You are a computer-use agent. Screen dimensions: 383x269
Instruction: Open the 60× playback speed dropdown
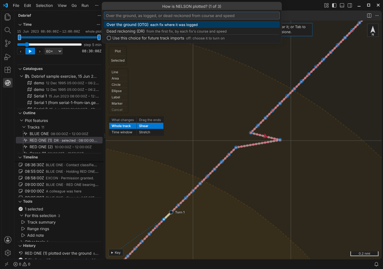pyautogui.click(x=54, y=51)
